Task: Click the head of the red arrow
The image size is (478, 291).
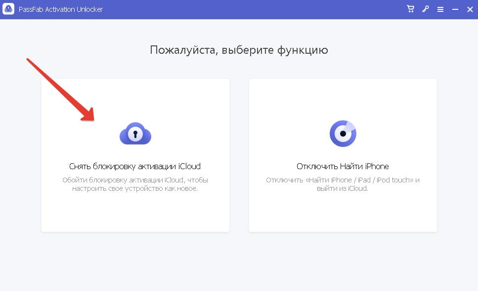Action: 88,116
